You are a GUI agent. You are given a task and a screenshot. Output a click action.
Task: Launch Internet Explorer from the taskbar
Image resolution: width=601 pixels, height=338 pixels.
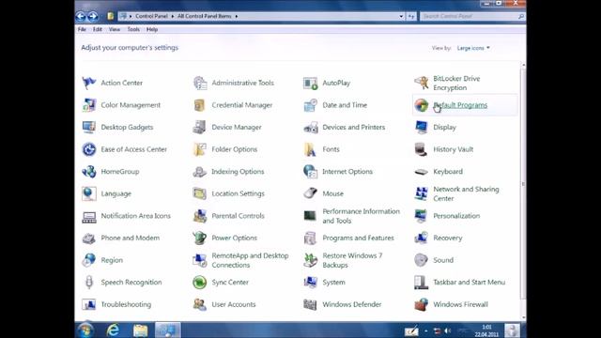[113, 330]
